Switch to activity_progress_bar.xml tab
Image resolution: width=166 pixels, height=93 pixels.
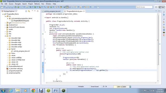[52, 11]
